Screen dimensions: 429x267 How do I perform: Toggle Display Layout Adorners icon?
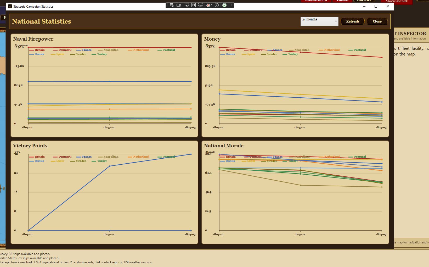tap(194, 5)
